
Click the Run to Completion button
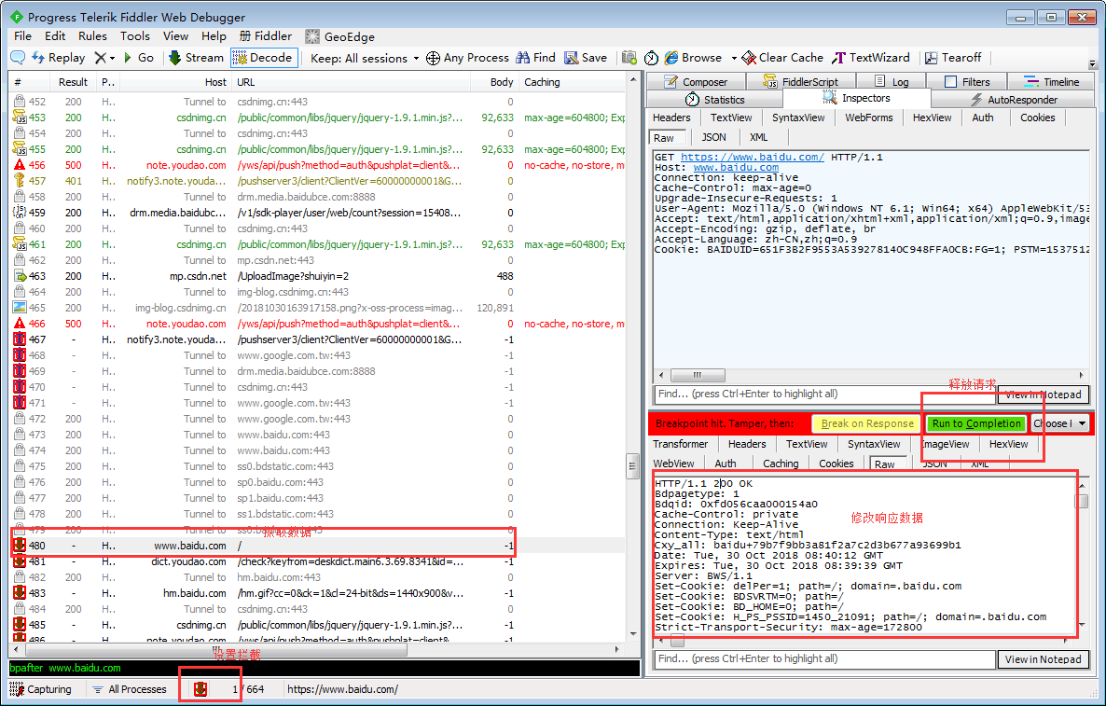click(x=976, y=423)
